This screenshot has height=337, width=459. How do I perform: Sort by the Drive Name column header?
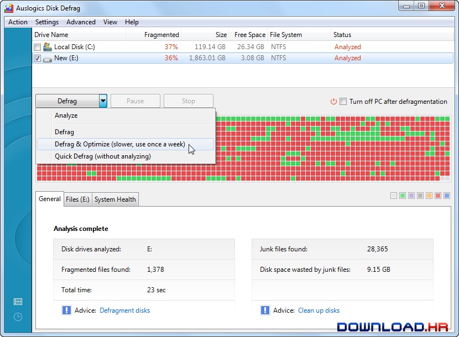click(x=79, y=34)
